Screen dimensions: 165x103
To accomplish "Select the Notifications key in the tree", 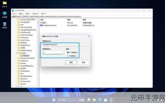I will tap(25, 45).
